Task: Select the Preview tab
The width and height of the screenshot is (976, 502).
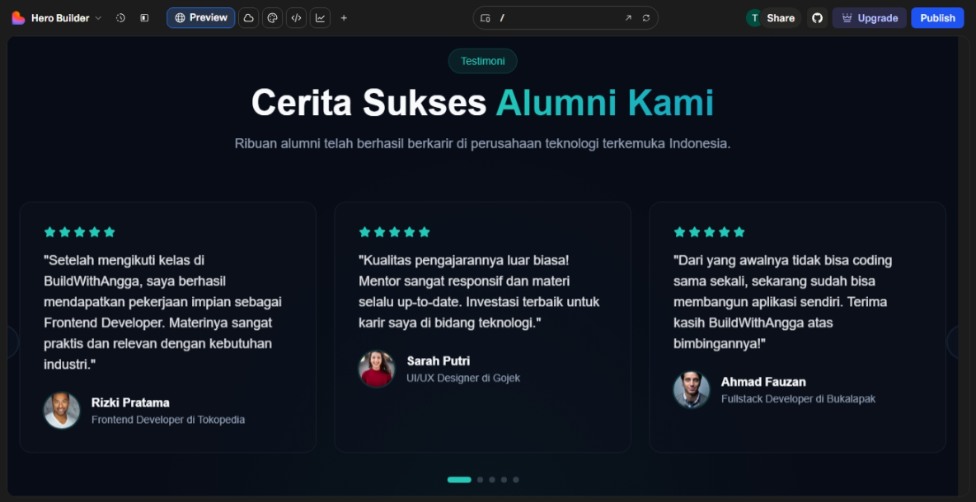Action: [200, 18]
